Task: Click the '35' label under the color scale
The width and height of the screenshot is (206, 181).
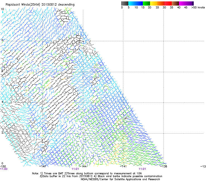Action: pyautogui.click(x=171, y=8)
